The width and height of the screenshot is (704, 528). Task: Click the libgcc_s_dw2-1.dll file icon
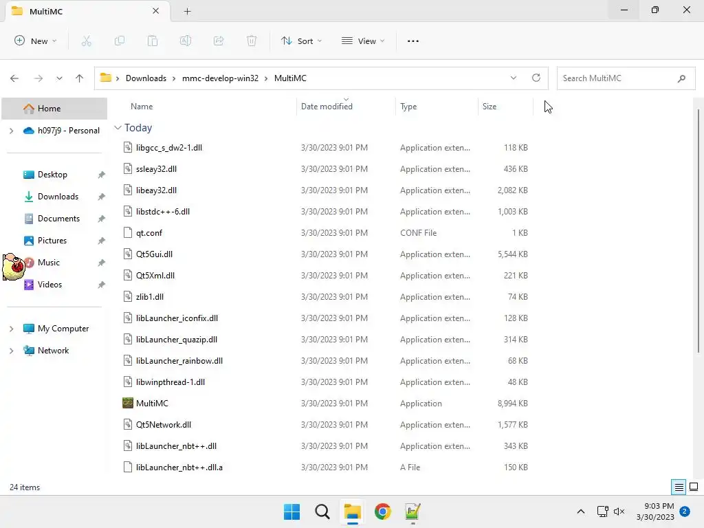[127, 147]
